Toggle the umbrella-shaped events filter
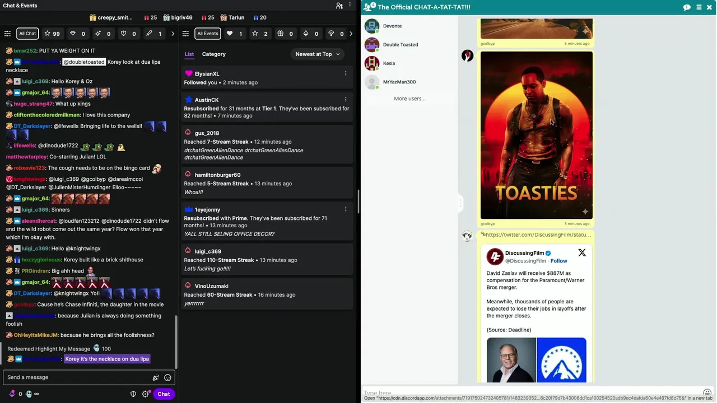The width and height of the screenshot is (717, 403). (x=336, y=34)
